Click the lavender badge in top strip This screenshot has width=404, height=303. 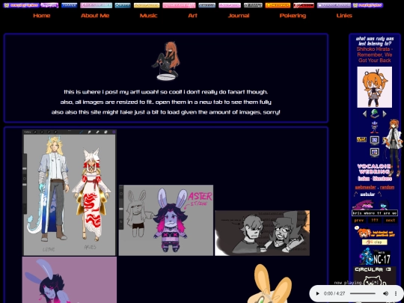(x=334, y=5)
